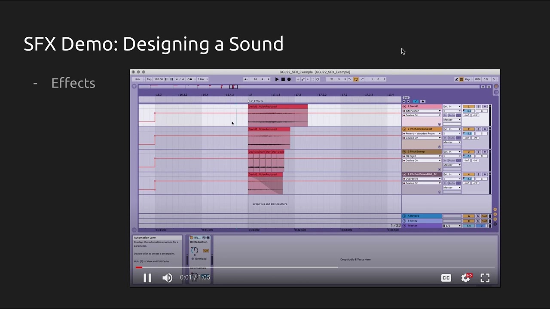Viewport: 550px width, 309px height.
Task: Click the Link button
Action: [x=137, y=79]
